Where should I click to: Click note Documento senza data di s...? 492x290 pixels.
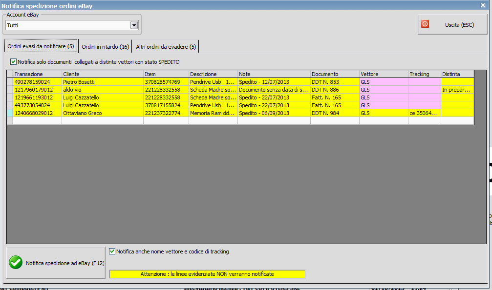pos(274,90)
